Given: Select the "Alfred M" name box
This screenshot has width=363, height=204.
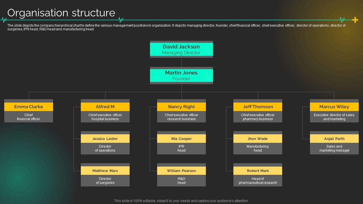Looking at the screenshot, I should (x=105, y=107).
